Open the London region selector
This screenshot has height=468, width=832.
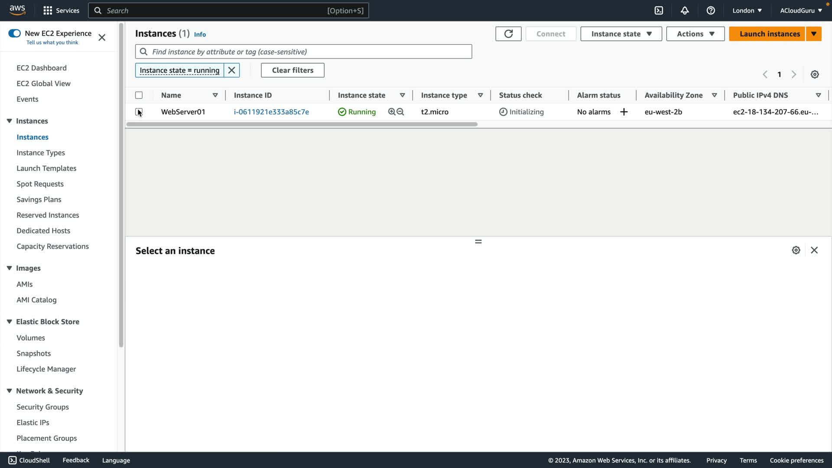747,10
